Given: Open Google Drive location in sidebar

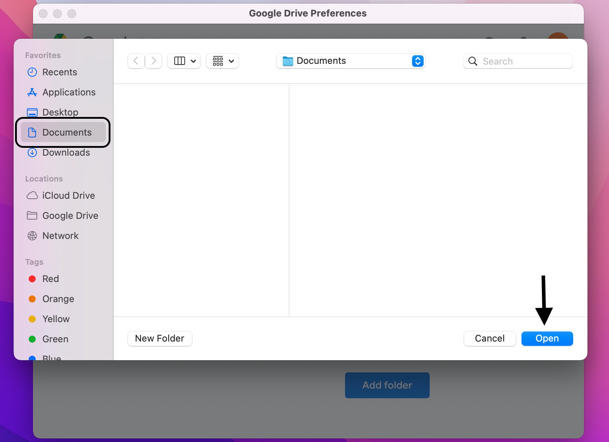Looking at the screenshot, I should point(63,216).
